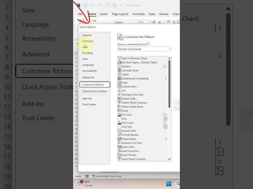Select Increase Font Size in command list
253x189 pixels.
[x=132, y=143]
